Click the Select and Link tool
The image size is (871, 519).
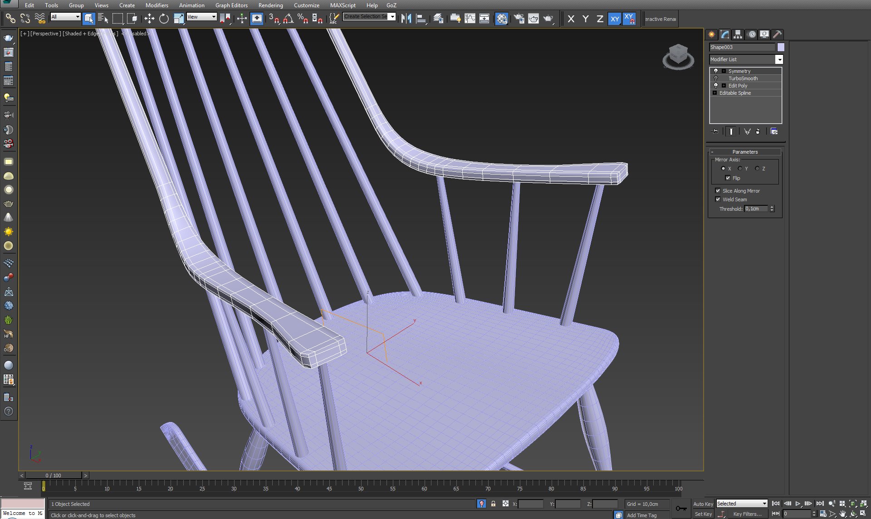coord(10,19)
